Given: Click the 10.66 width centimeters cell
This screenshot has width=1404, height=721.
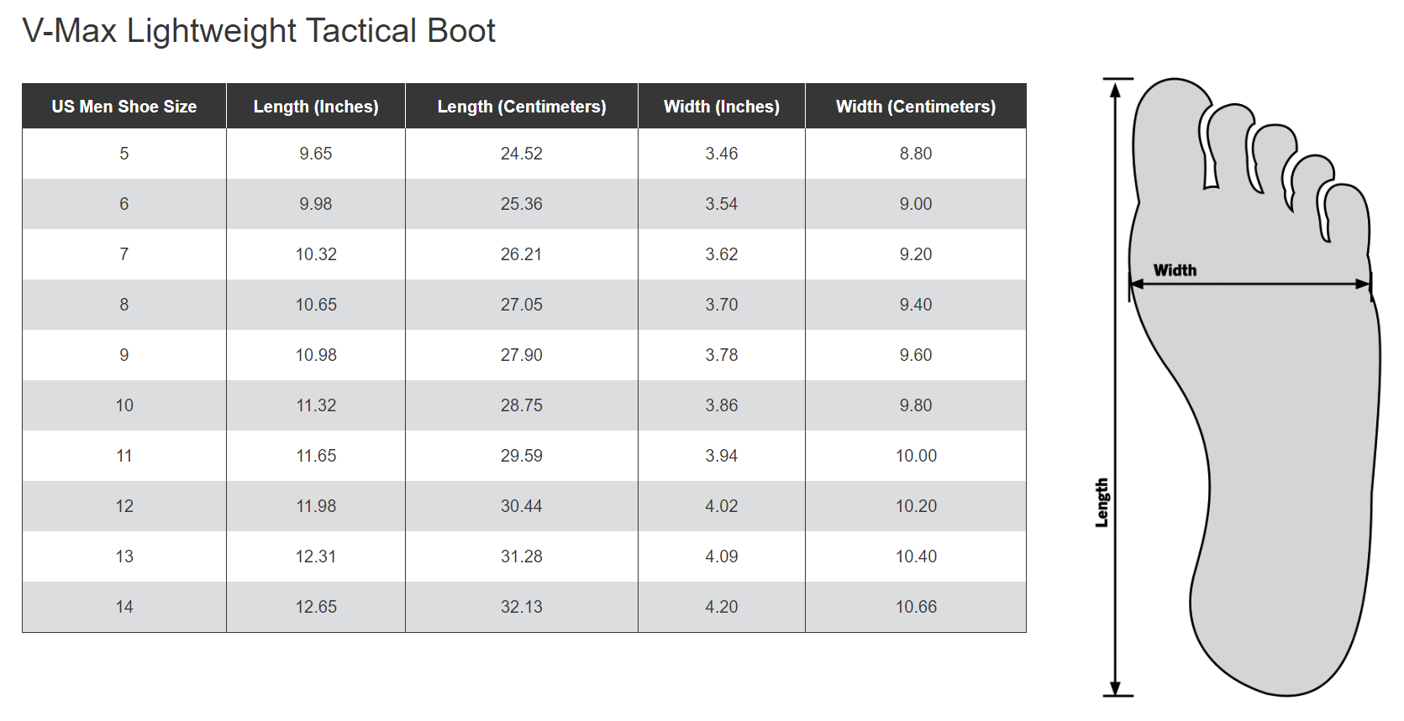Looking at the screenshot, I should point(916,607).
